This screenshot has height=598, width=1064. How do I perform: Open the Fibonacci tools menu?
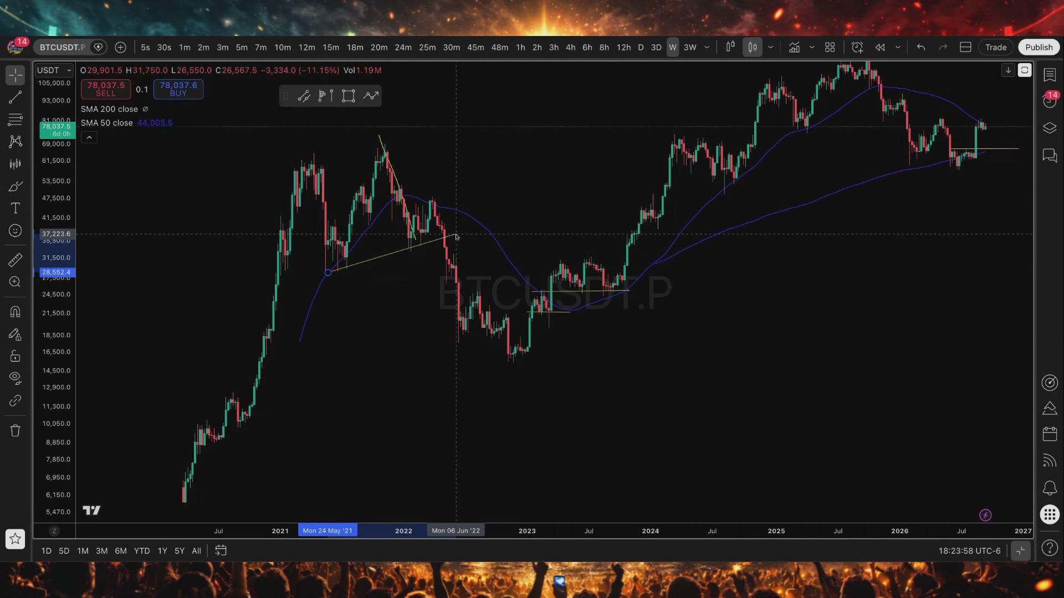(16, 119)
